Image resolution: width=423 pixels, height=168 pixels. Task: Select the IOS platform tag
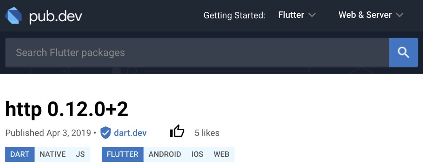point(197,154)
